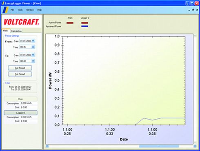Restore the inner View document window
Viewport: 200px width, 151px height.
(x=193, y=10)
